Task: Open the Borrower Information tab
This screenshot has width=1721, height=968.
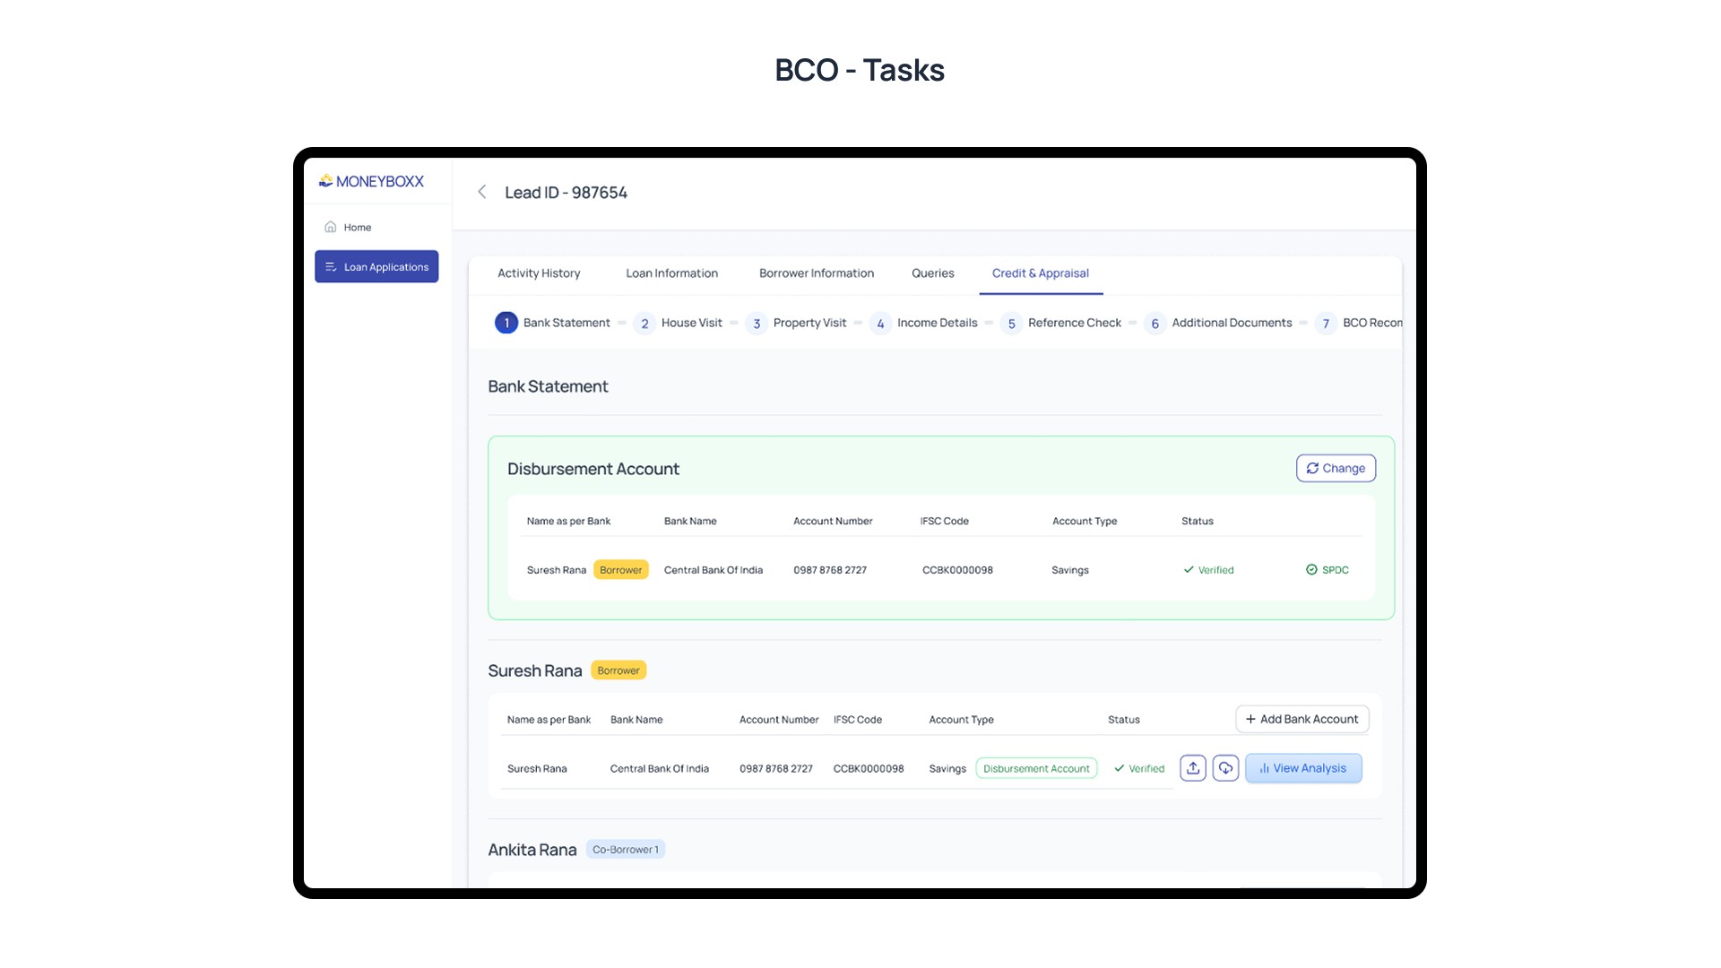Action: (816, 273)
